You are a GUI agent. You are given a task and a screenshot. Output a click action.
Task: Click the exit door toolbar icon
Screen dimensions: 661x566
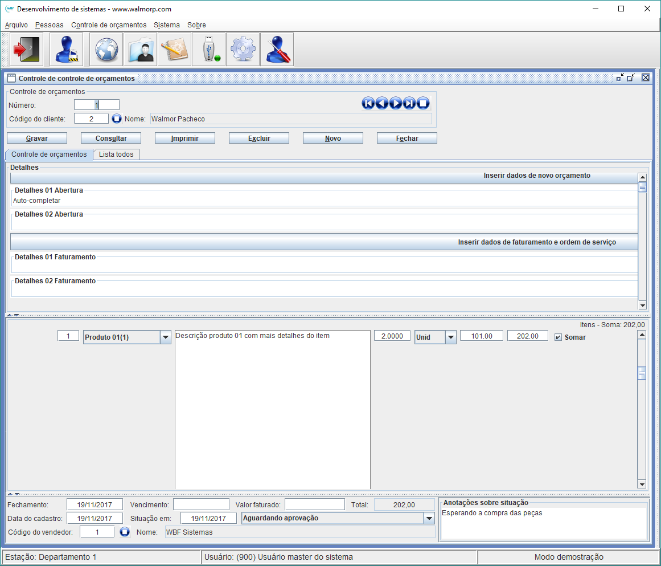[x=26, y=50]
